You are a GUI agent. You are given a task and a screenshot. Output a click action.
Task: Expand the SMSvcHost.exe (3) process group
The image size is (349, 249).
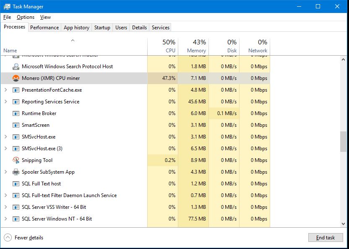pyautogui.click(x=6, y=149)
